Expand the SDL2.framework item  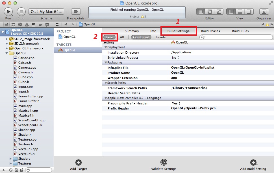coord(7,44)
